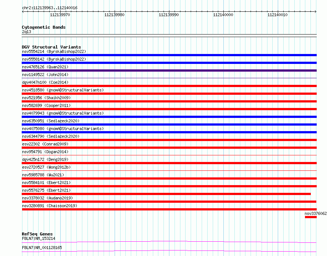Click the blue bar under nsv5554214
Image resolution: width=327 pixels, height=256 pixels.
[169, 55]
